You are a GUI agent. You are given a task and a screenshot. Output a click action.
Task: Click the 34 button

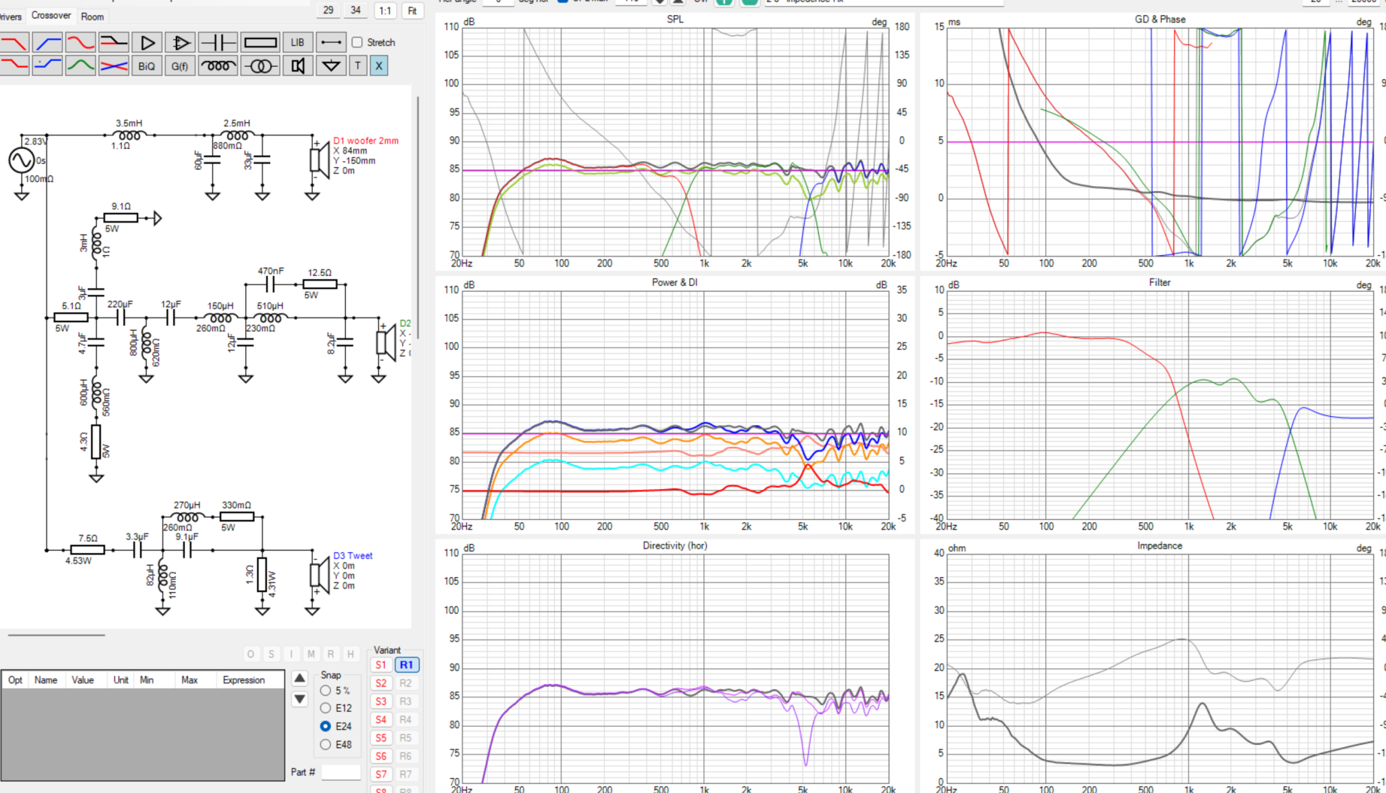click(x=356, y=10)
